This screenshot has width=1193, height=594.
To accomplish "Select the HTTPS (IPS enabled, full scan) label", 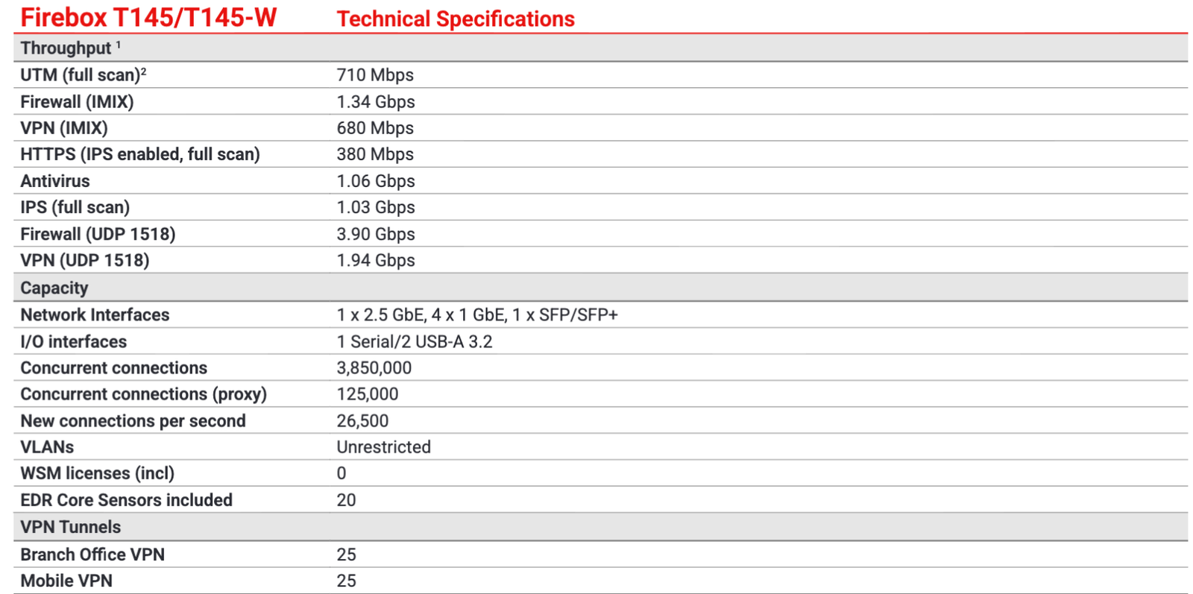I will [x=140, y=154].
